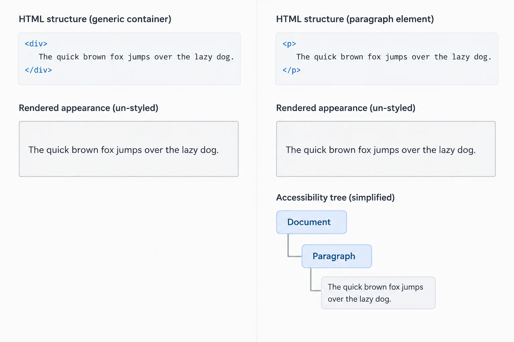Click the text leaf node under Paragraph
This screenshot has height=342, width=514.
point(378,293)
